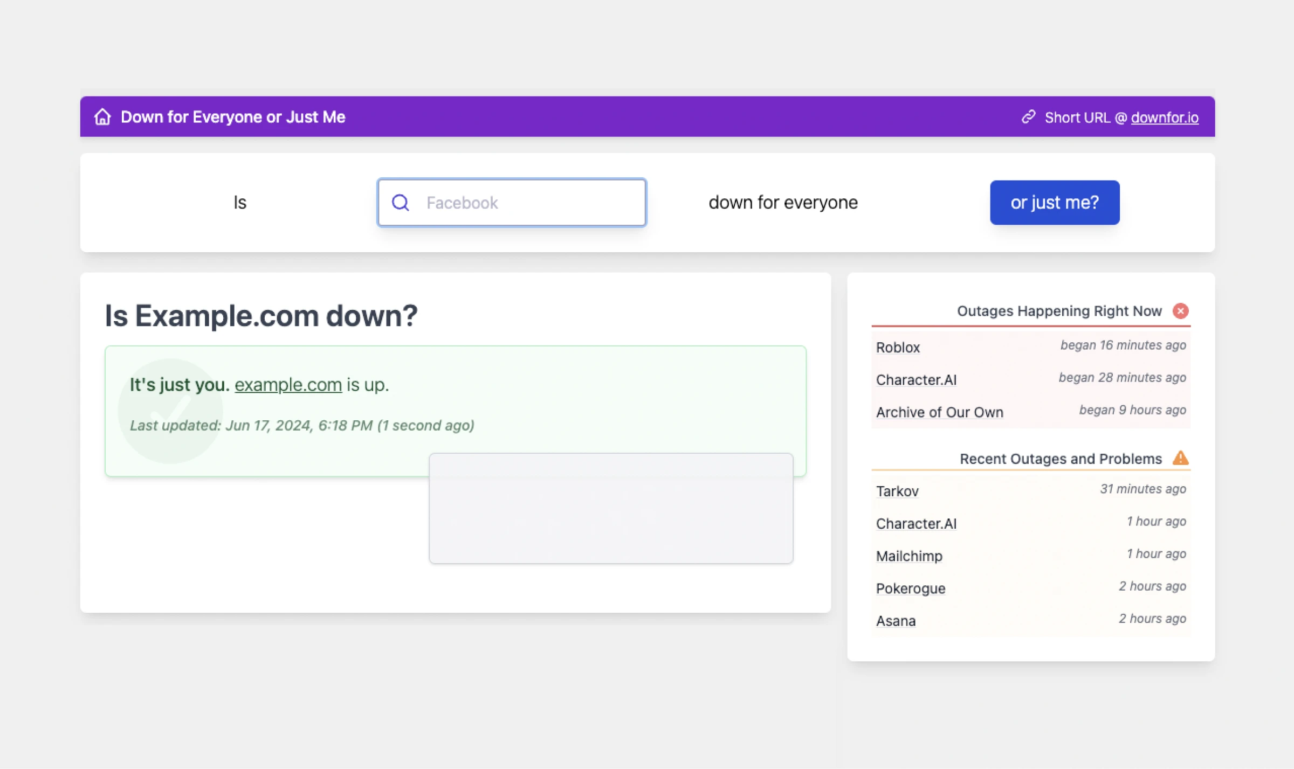The height and width of the screenshot is (769, 1294).
Task: Open the Pokerogue recent outage entry
Action: click(x=910, y=588)
